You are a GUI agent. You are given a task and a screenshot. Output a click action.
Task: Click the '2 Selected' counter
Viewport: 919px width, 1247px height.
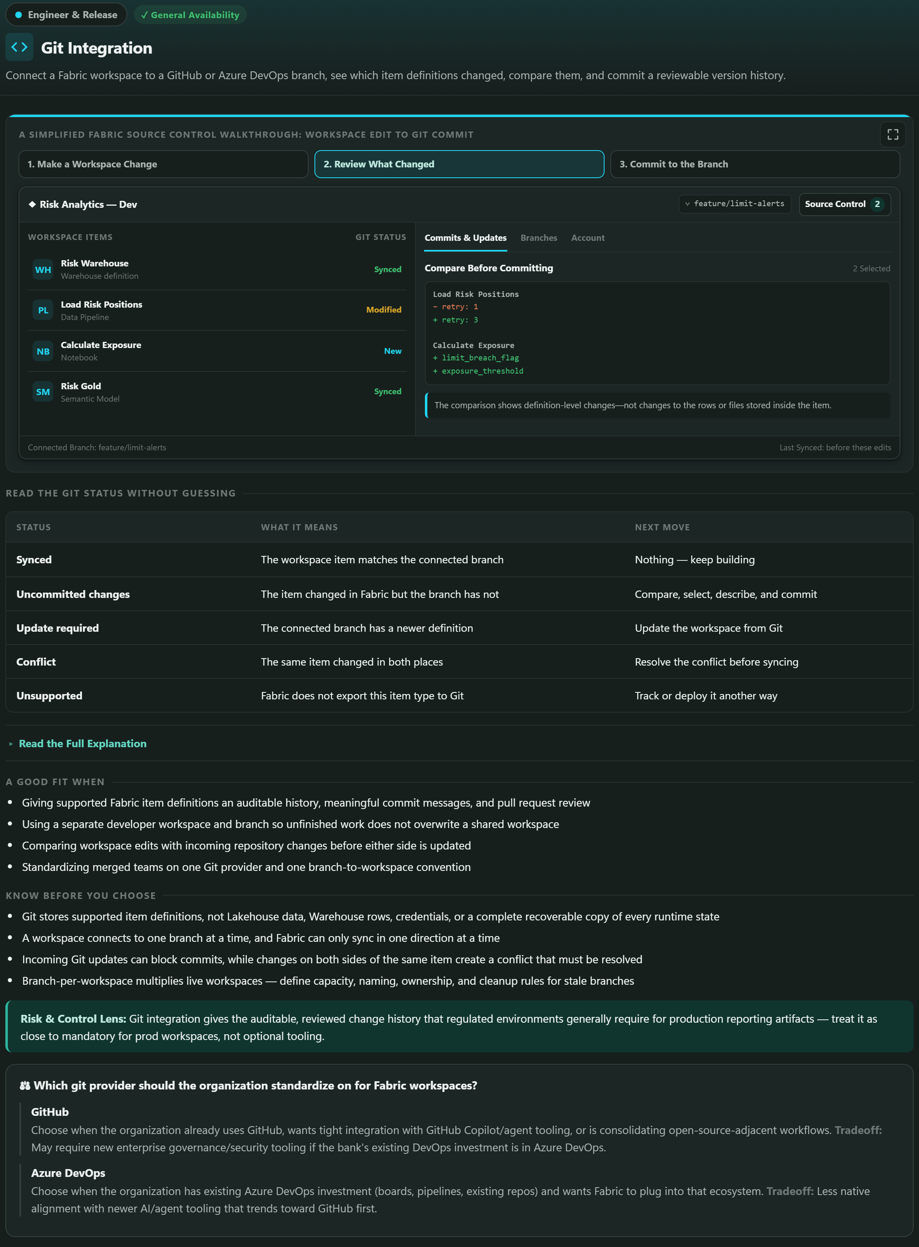pyautogui.click(x=871, y=269)
